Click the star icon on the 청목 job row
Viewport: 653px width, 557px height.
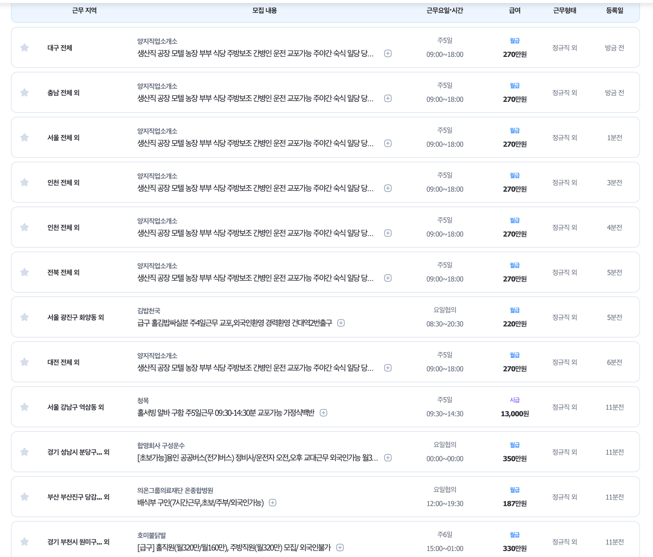(x=24, y=407)
